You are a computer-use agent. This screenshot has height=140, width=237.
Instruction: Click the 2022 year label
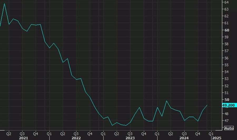[76, 138]
